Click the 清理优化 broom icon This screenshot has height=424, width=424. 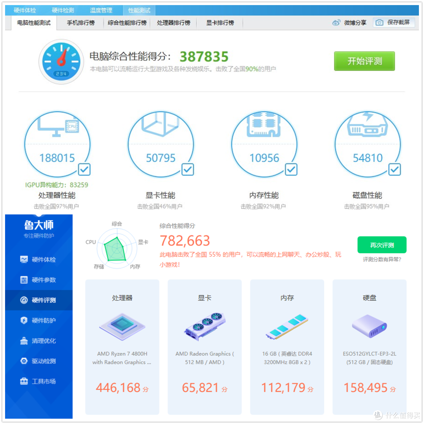pos(24,341)
